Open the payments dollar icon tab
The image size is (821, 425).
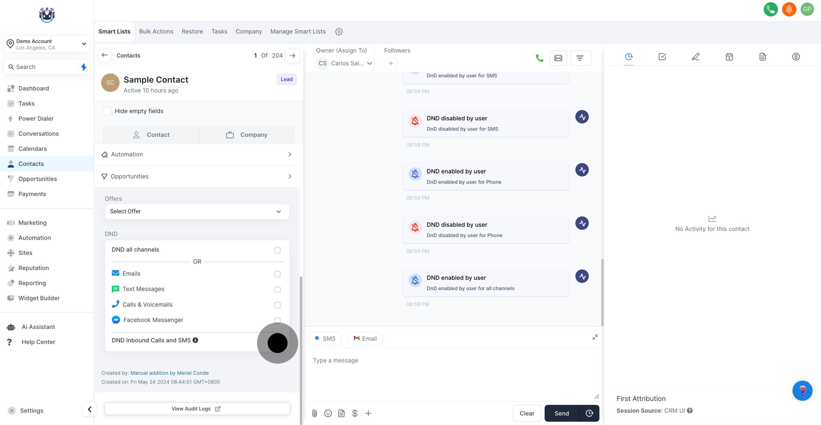[796, 57]
